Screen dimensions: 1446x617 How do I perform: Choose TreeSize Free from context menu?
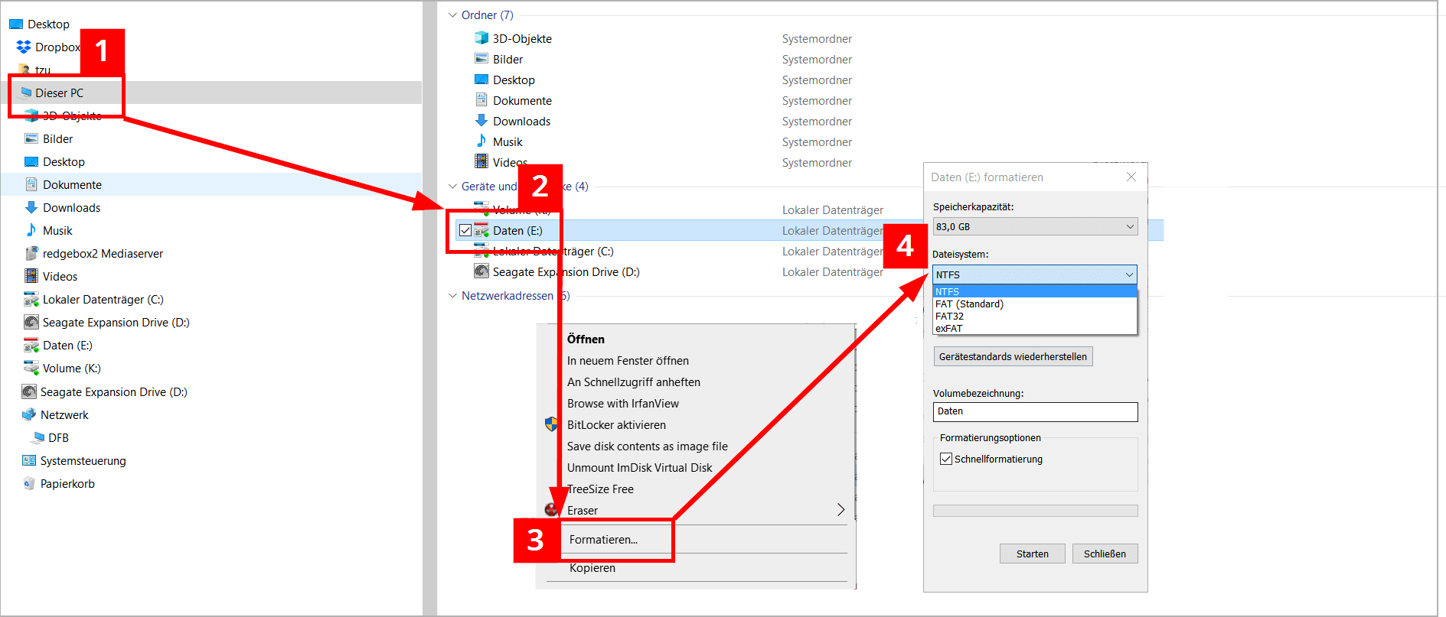pyautogui.click(x=602, y=489)
